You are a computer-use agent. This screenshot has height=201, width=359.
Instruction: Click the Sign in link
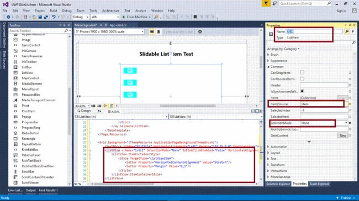[341, 11]
